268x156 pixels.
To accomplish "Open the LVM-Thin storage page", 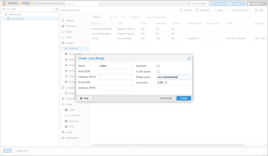I will tap(74, 115).
